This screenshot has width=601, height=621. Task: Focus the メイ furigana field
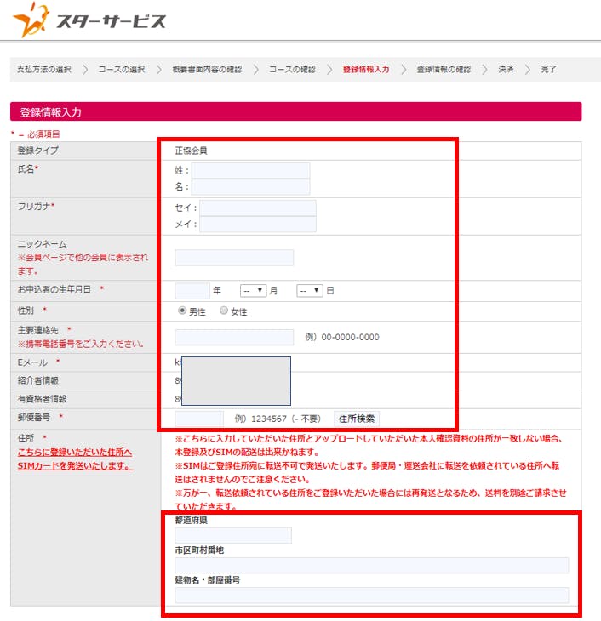coord(257,225)
